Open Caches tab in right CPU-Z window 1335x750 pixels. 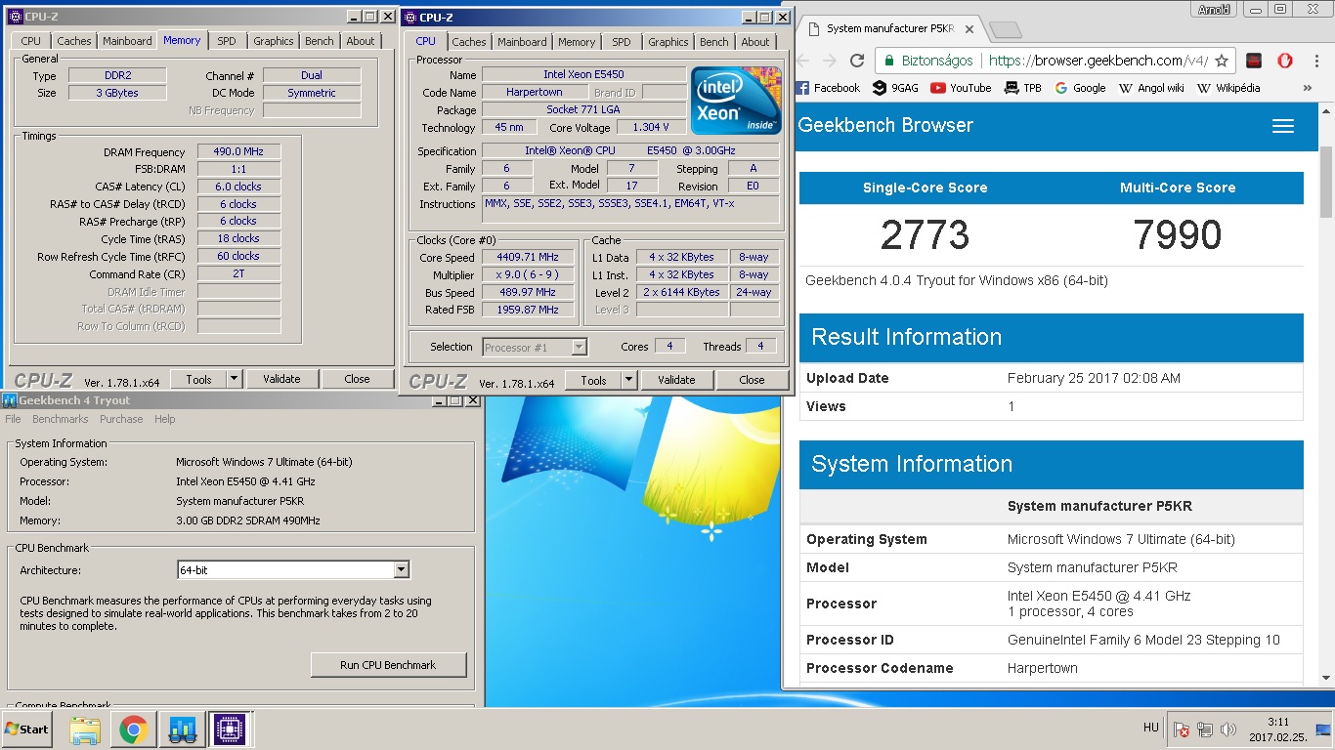point(469,42)
